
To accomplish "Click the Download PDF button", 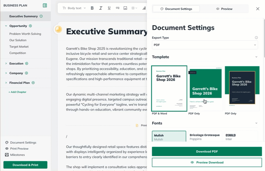I will 207,151.
